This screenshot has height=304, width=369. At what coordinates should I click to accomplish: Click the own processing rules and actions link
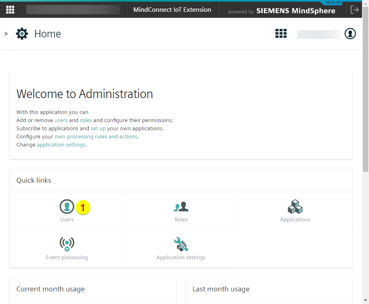(96, 136)
